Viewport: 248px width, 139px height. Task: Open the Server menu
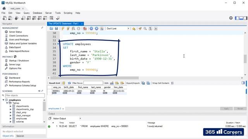coord(48,13)
